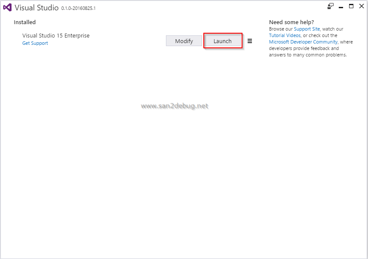Open the Microsoft Developer Community link
Viewport: 368px width, 259px height.
tap(303, 42)
